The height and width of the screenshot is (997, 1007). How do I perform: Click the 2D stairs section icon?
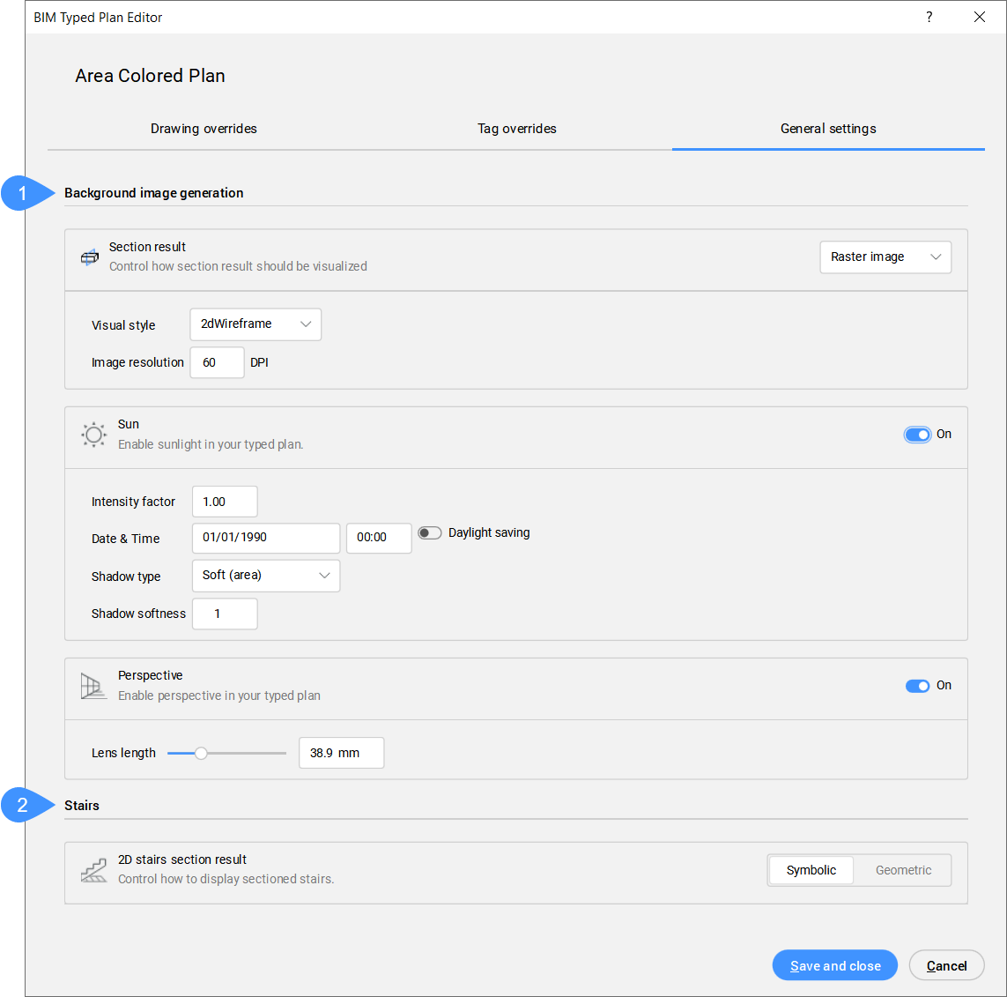click(93, 871)
